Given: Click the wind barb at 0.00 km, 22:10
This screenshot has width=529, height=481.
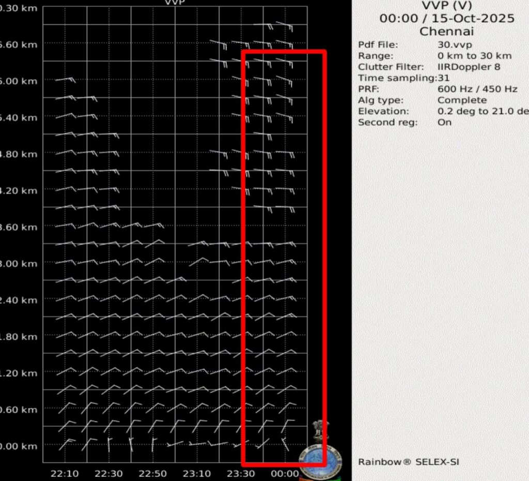Looking at the screenshot, I should pos(66,444).
